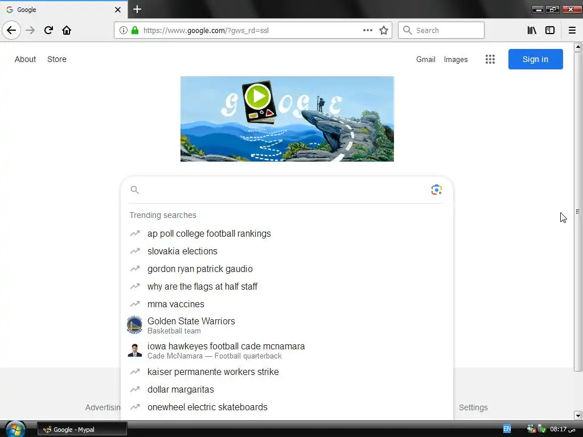The width and height of the screenshot is (583, 437).
Task: Open the Settings footer link
Action: [x=473, y=407]
